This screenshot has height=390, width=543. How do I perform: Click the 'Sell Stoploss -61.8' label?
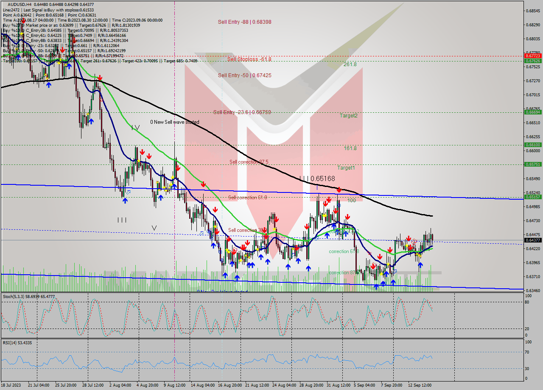249,59
